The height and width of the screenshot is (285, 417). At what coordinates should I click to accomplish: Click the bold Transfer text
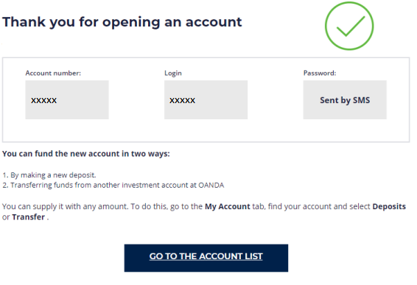point(29,217)
